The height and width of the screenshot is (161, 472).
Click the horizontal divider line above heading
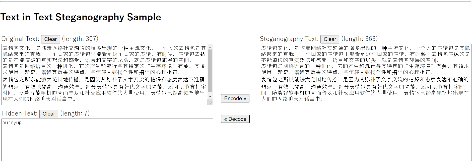[236, 2]
